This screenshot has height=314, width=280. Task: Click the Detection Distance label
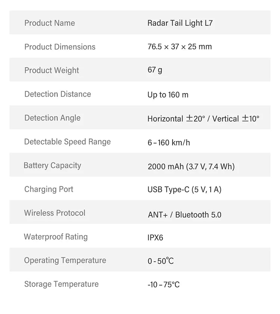click(x=57, y=94)
